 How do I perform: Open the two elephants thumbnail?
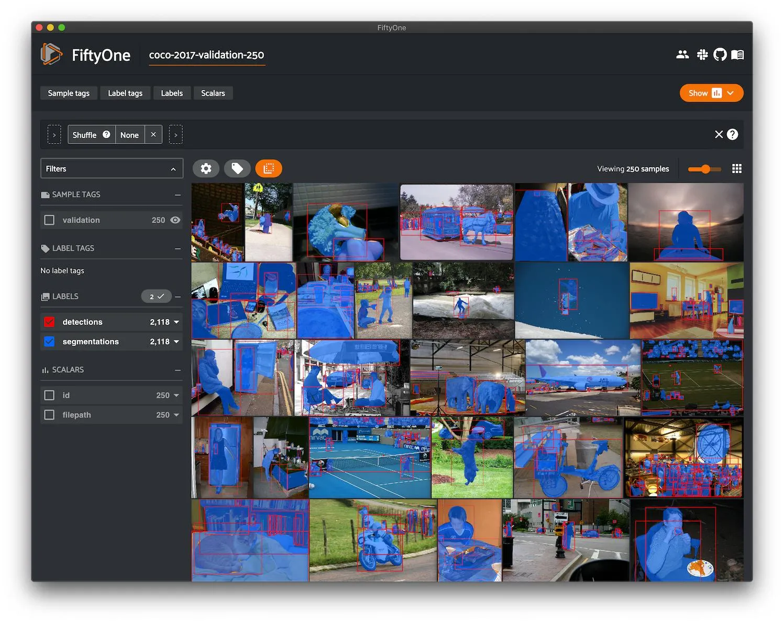coord(468,377)
